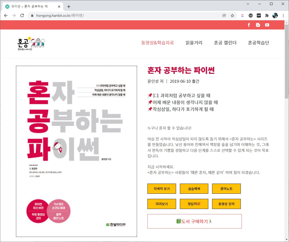
Task: Click the date 2019-06-10 출간
Action: 184,81
